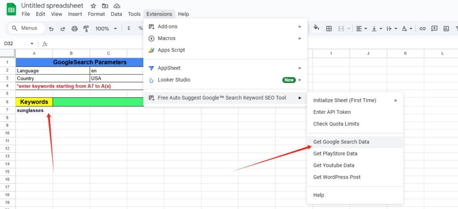458x209 pixels.
Task: Insert a comment
Action: pyautogui.click(x=434, y=29)
